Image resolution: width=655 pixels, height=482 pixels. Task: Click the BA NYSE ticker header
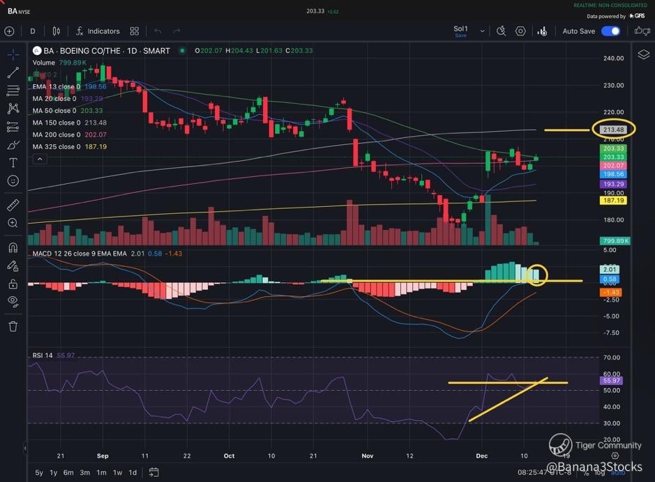[x=19, y=11]
